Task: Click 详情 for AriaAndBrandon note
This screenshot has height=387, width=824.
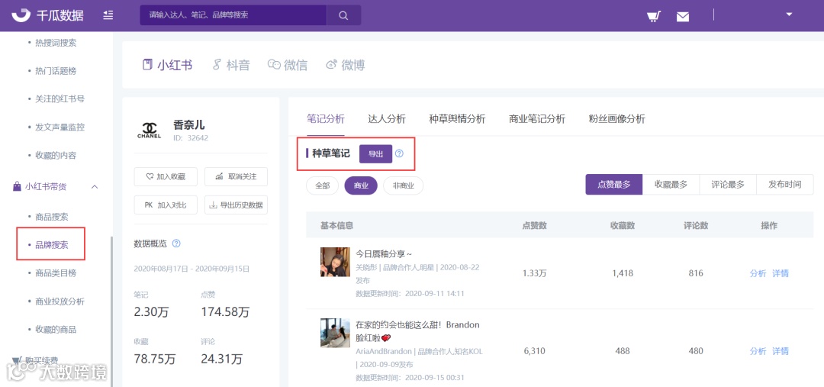Action: tap(781, 351)
